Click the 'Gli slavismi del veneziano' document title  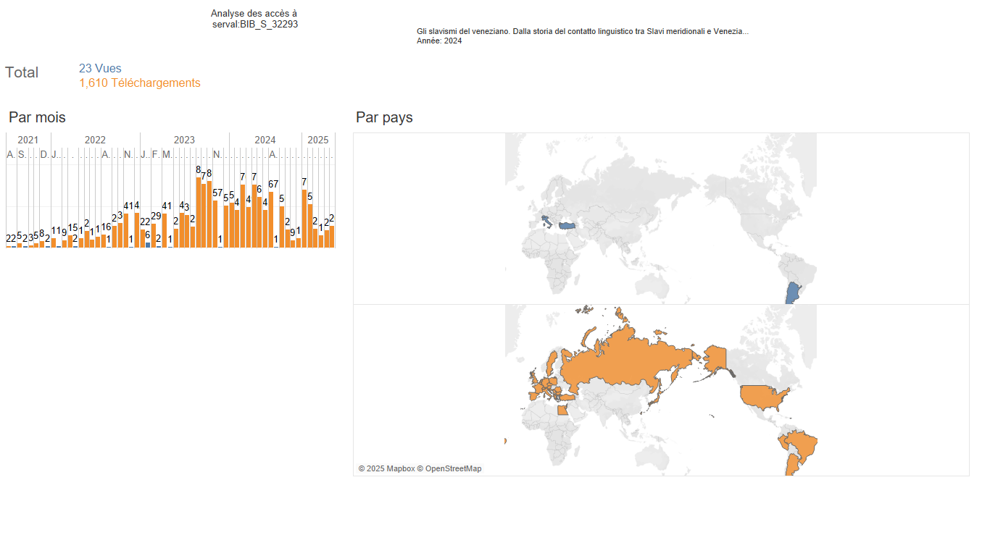tap(583, 32)
